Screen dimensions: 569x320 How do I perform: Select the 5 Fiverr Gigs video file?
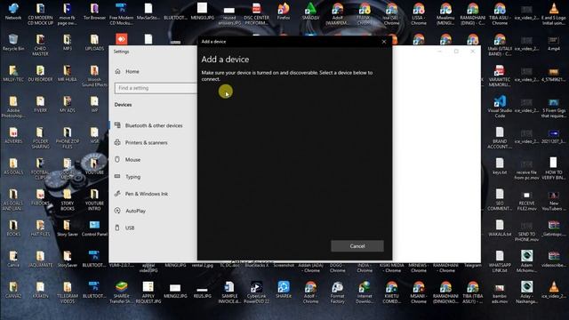tap(553, 107)
